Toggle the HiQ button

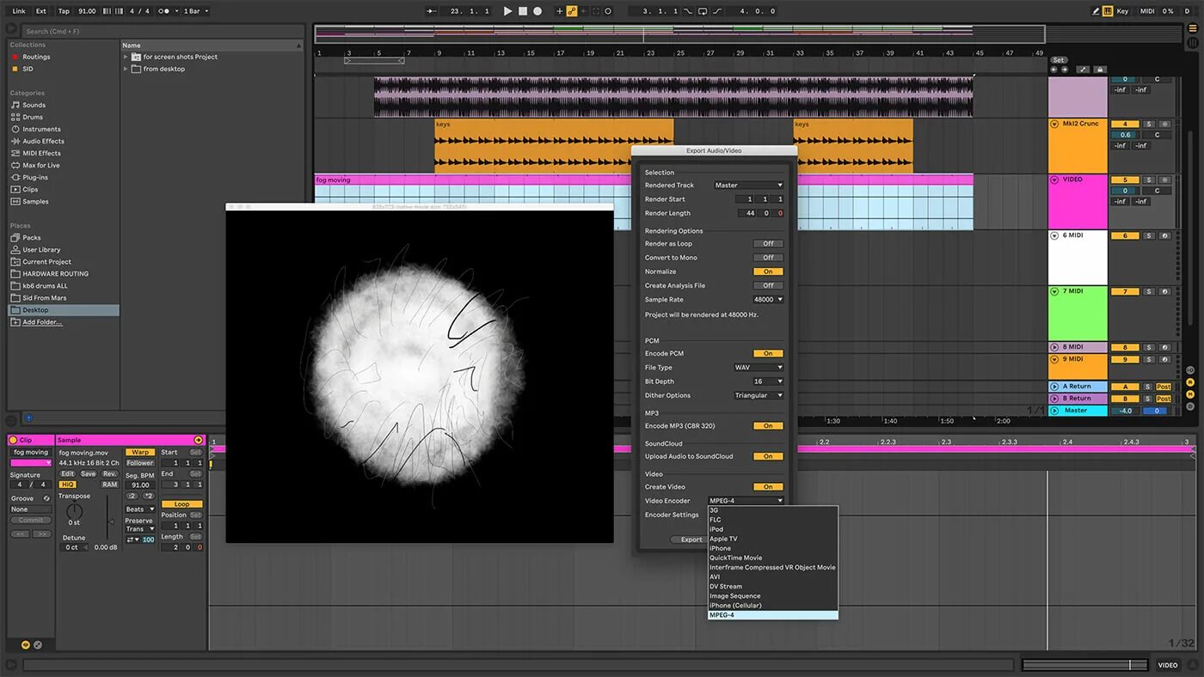pos(67,485)
